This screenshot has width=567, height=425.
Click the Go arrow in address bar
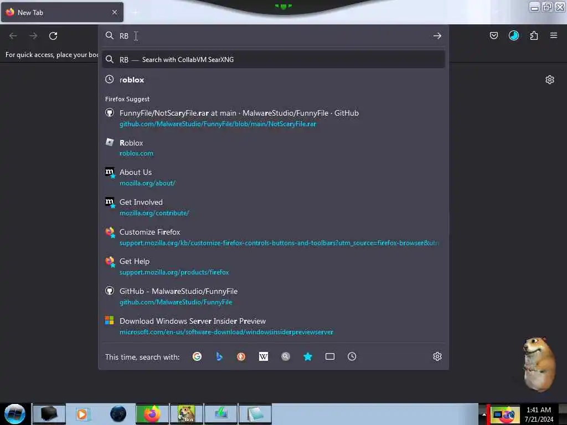click(x=437, y=36)
